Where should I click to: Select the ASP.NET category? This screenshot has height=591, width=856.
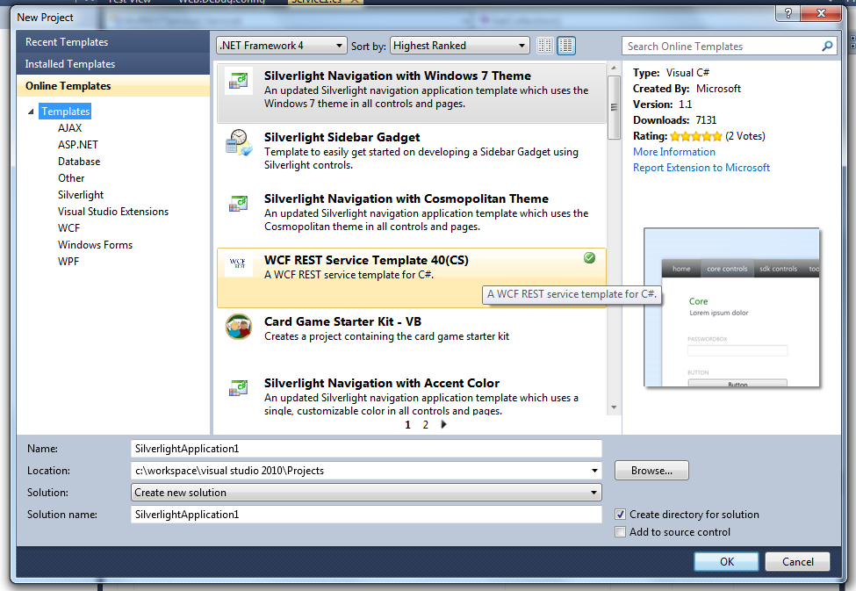point(78,145)
